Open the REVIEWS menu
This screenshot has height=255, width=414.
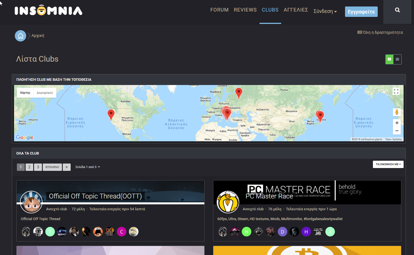(245, 10)
